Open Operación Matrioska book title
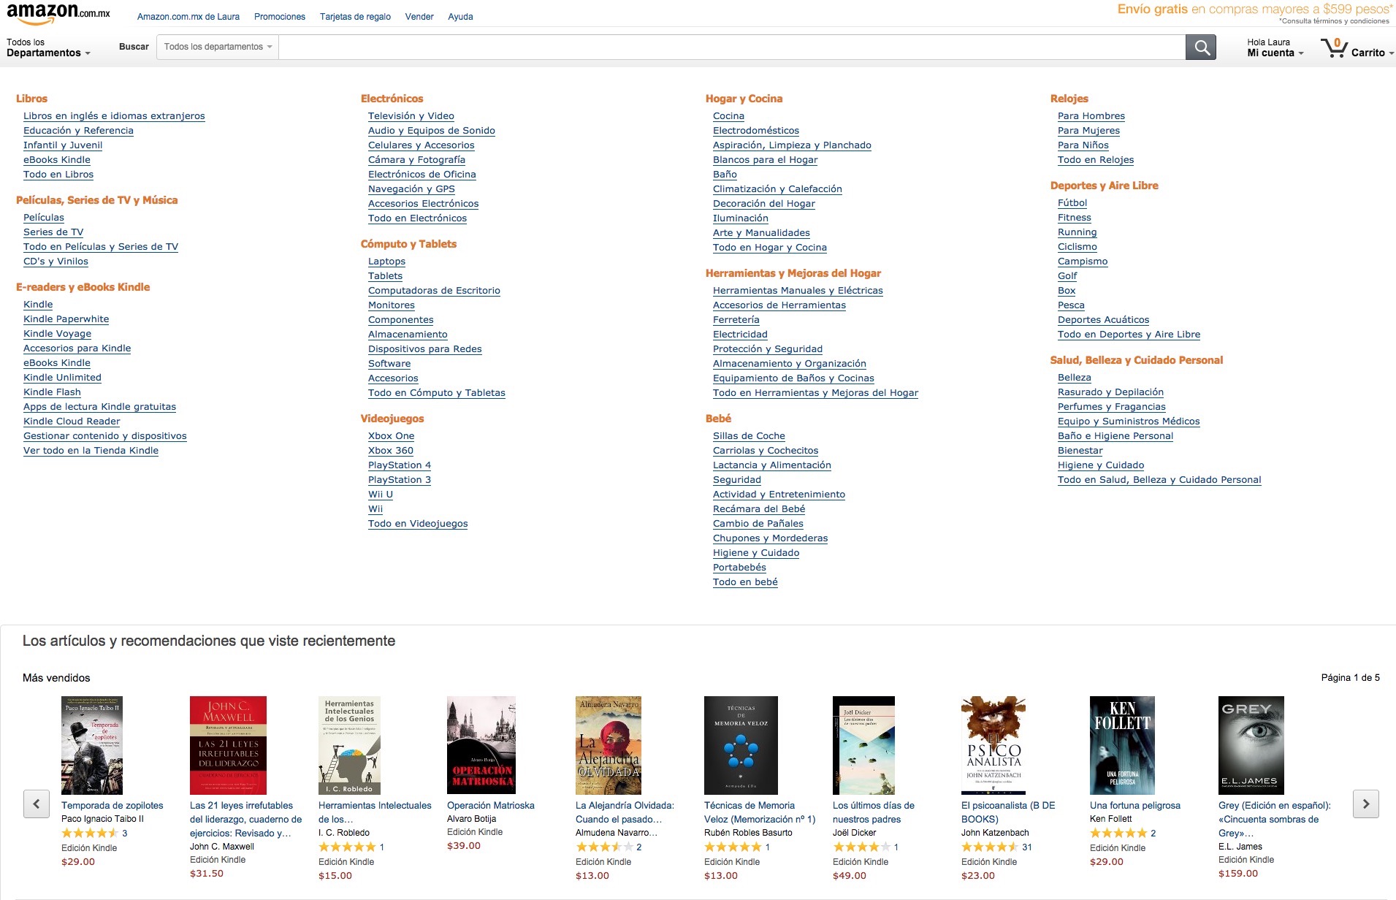Viewport: 1396px width, 900px height. (490, 806)
